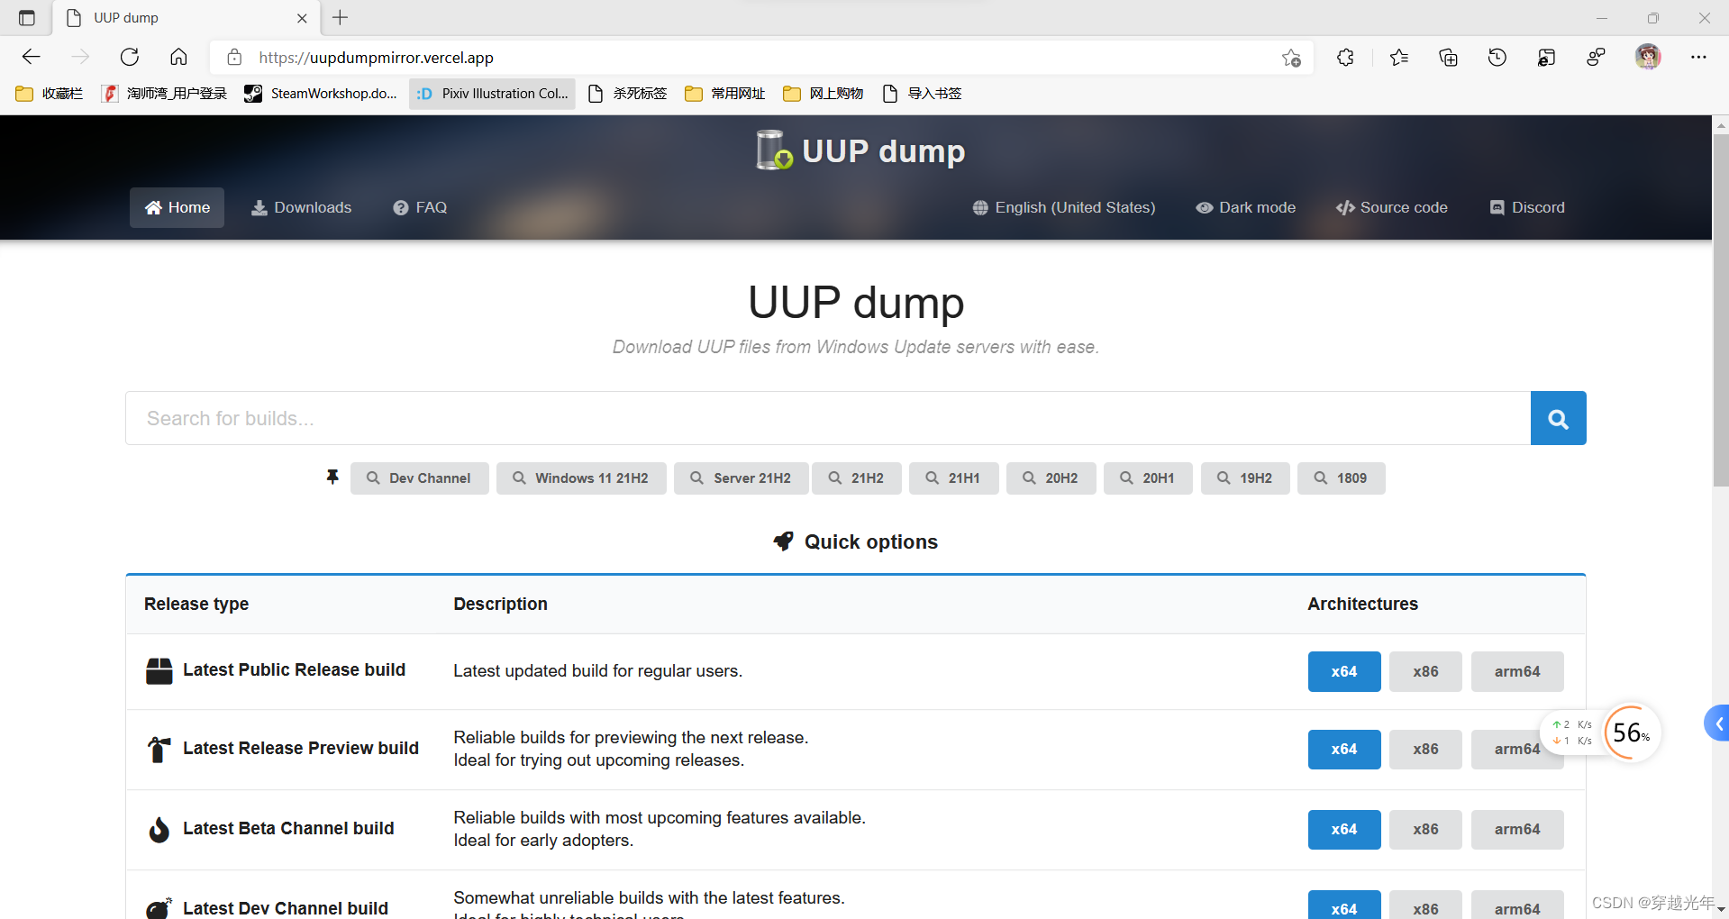The height and width of the screenshot is (919, 1729).
Task: Click the user profile avatar
Action: pyautogui.click(x=1648, y=57)
